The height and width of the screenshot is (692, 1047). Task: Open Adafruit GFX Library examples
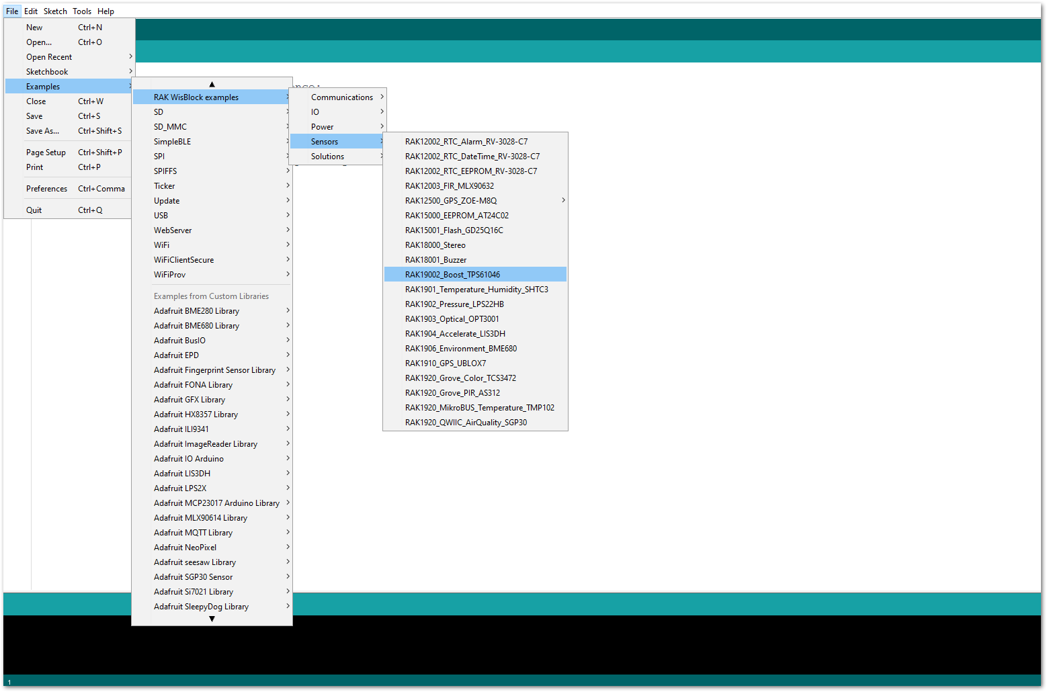(212, 400)
